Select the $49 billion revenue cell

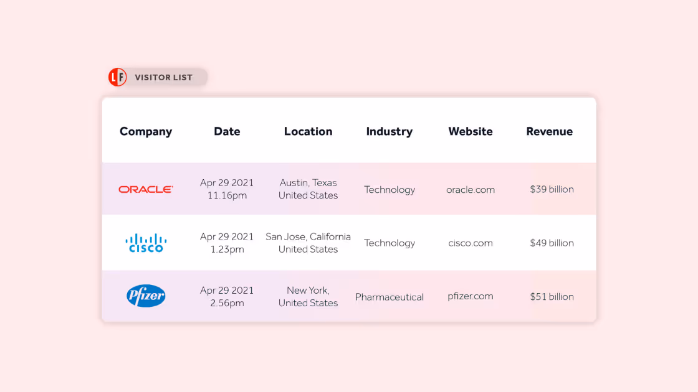(x=552, y=243)
